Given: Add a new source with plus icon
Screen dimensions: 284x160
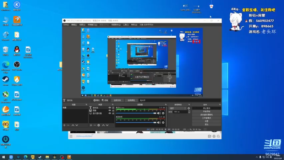Looking at the screenshot, I should coord(91,125).
